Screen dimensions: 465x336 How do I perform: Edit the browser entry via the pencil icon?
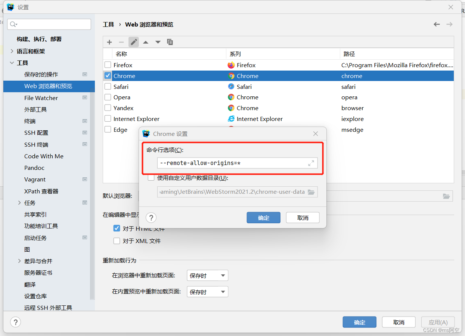click(133, 42)
